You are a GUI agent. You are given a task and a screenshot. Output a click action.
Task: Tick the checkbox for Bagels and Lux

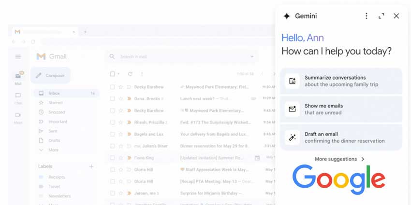[113, 134]
